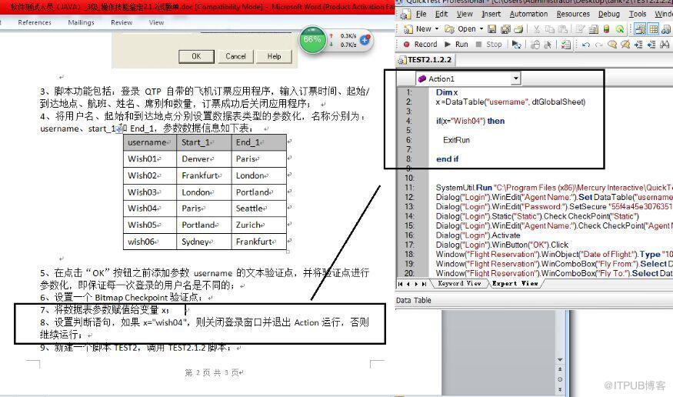Switch to the Expert View tab

515,283
